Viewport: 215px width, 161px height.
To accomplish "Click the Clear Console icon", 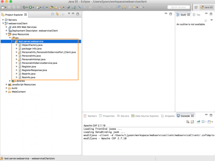I will tap(188, 122).
